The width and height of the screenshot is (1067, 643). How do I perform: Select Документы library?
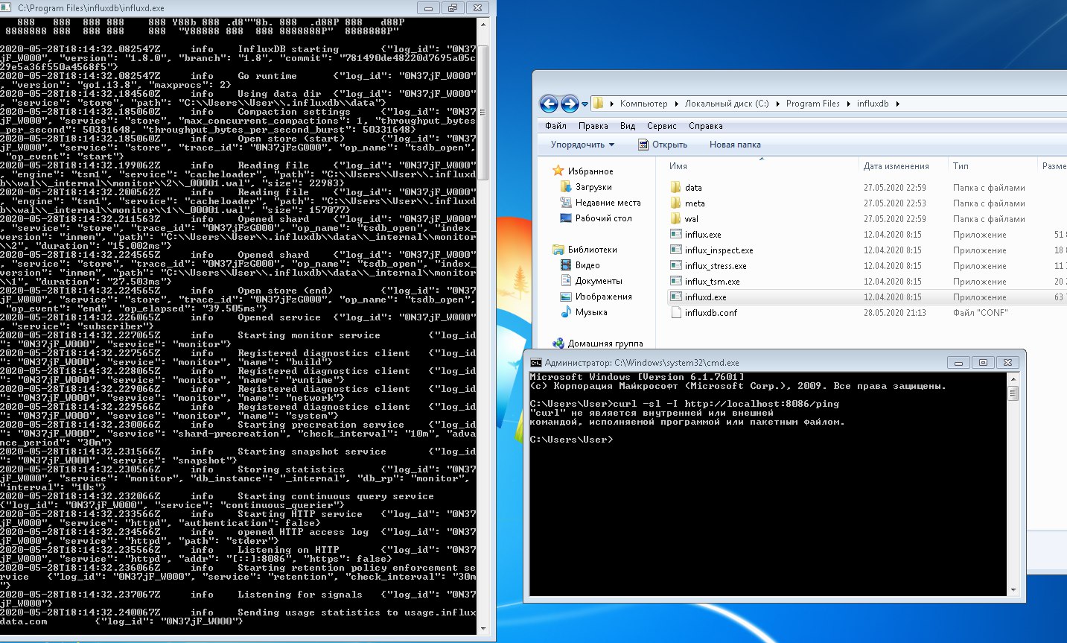tap(599, 281)
